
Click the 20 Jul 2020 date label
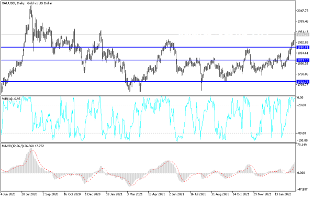[x=29, y=194]
